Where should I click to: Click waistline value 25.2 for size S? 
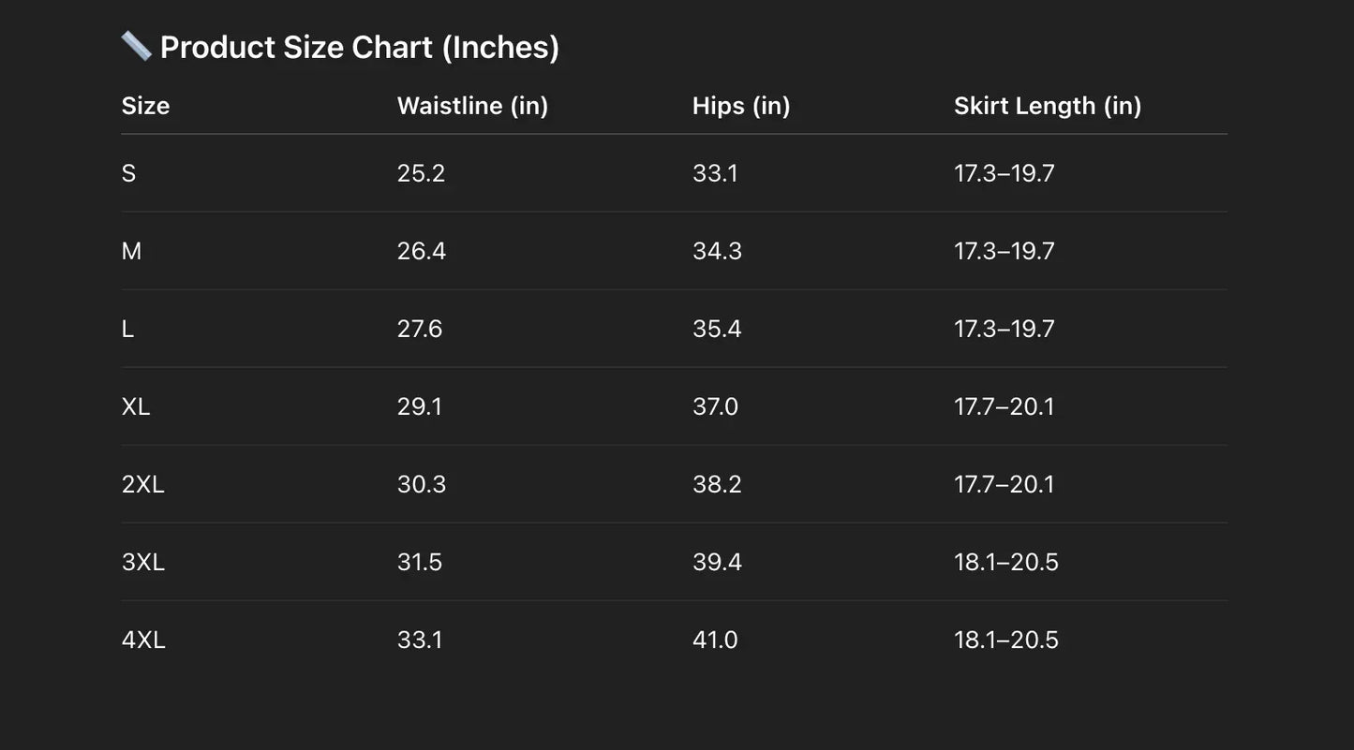point(421,173)
